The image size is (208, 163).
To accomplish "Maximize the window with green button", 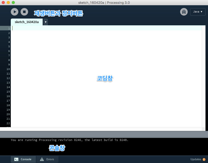I will [13, 3].
